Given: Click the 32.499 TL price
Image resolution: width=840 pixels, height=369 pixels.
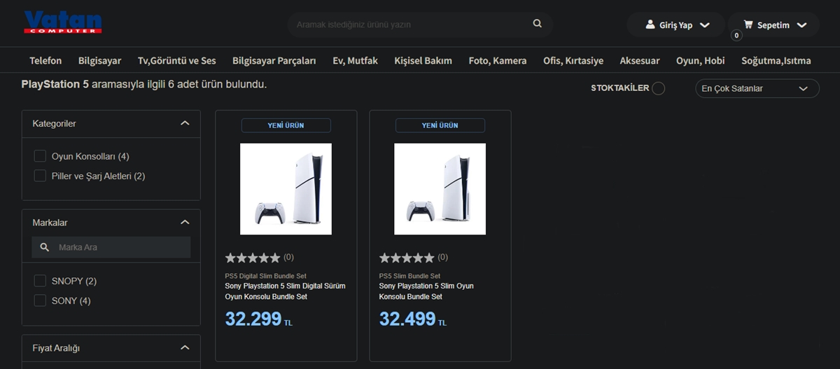Looking at the screenshot, I should point(413,319).
